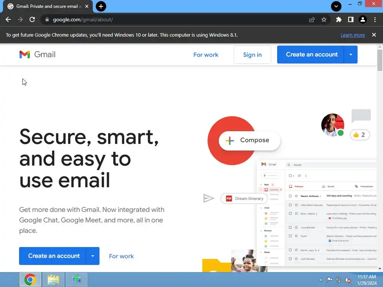Star the June Bennett email
Image resolution: width=383 pixels, height=287 pixels.
tap(296, 228)
